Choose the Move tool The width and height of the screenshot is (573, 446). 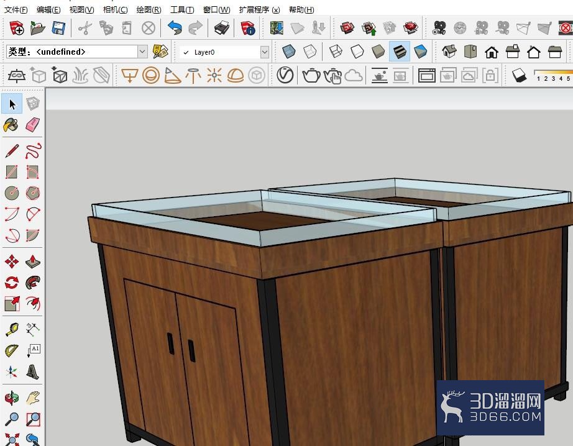tap(12, 262)
